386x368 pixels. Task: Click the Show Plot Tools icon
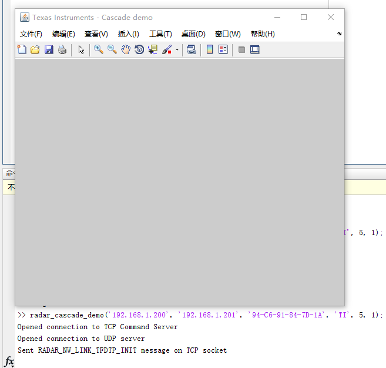pos(255,50)
